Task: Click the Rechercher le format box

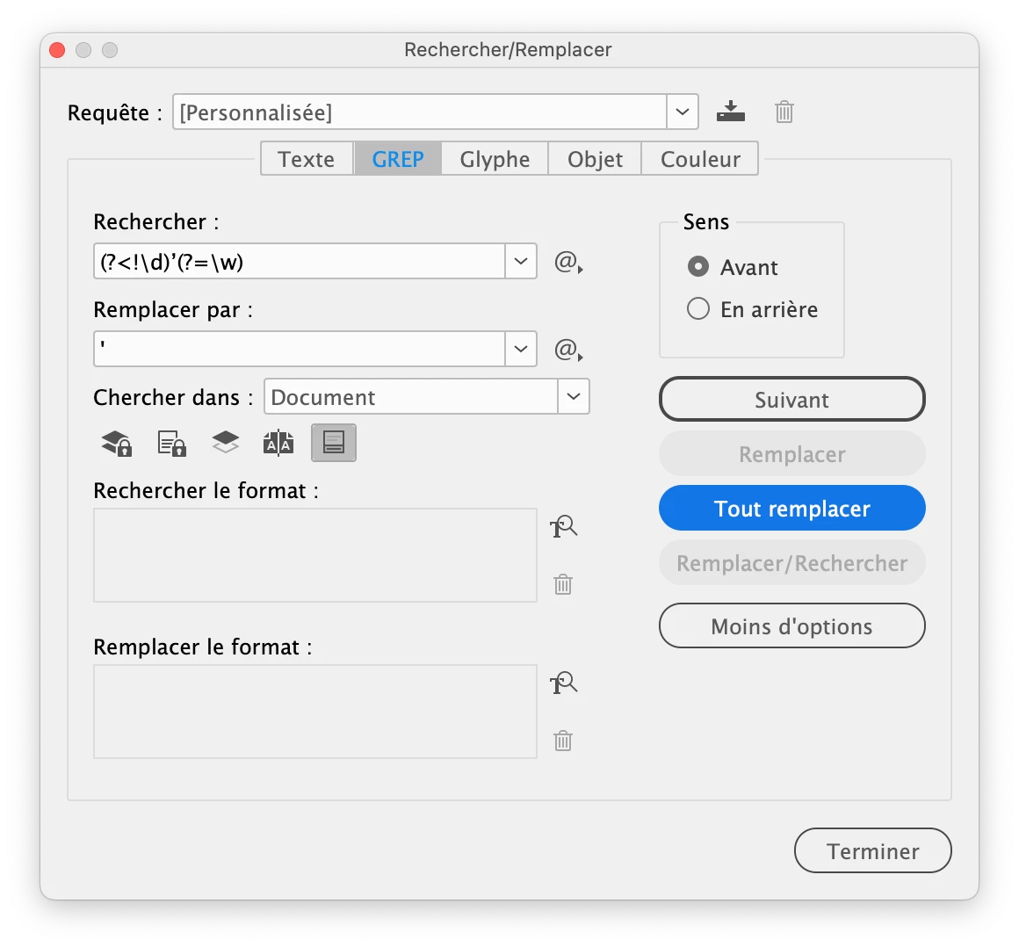Action: click(315, 555)
